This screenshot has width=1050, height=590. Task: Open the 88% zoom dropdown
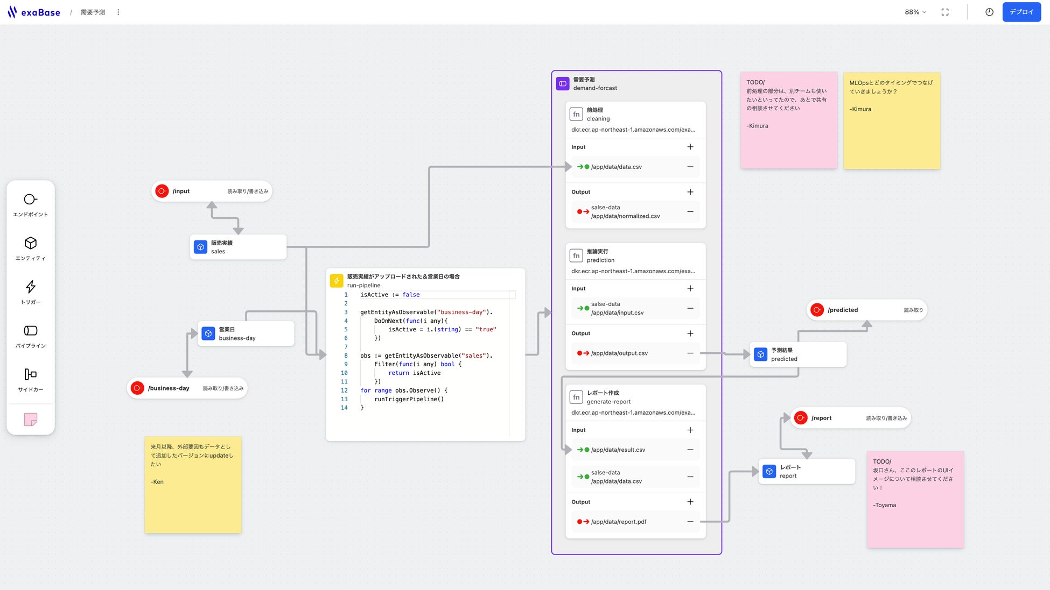click(x=915, y=12)
